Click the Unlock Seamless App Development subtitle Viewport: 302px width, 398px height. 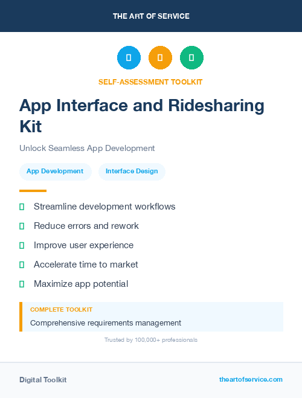click(x=87, y=148)
